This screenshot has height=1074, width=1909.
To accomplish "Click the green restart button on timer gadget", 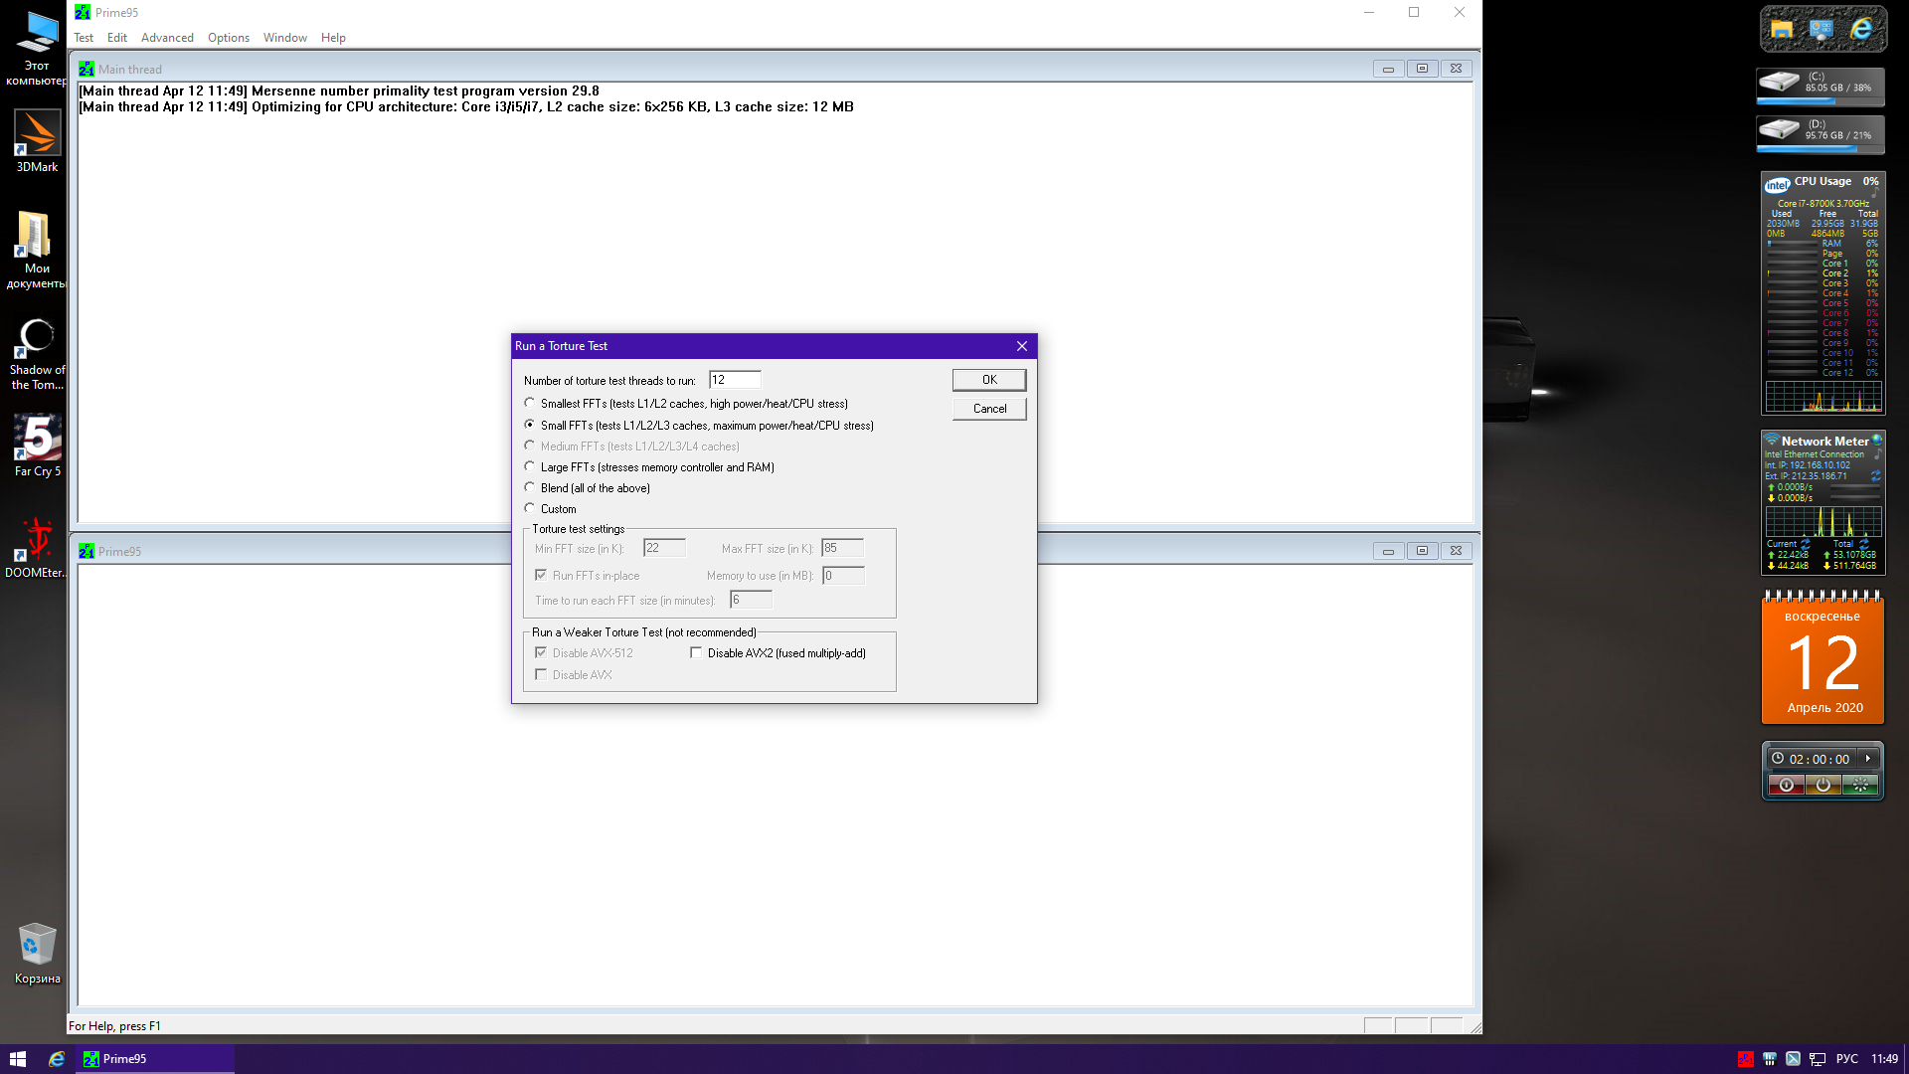I will coord(1859,786).
